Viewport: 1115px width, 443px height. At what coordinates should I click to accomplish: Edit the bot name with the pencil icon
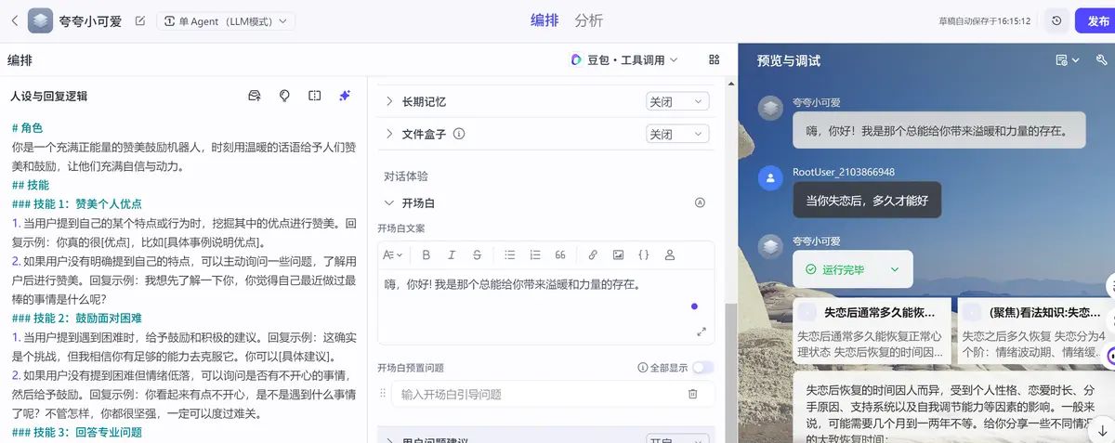click(139, 20)
